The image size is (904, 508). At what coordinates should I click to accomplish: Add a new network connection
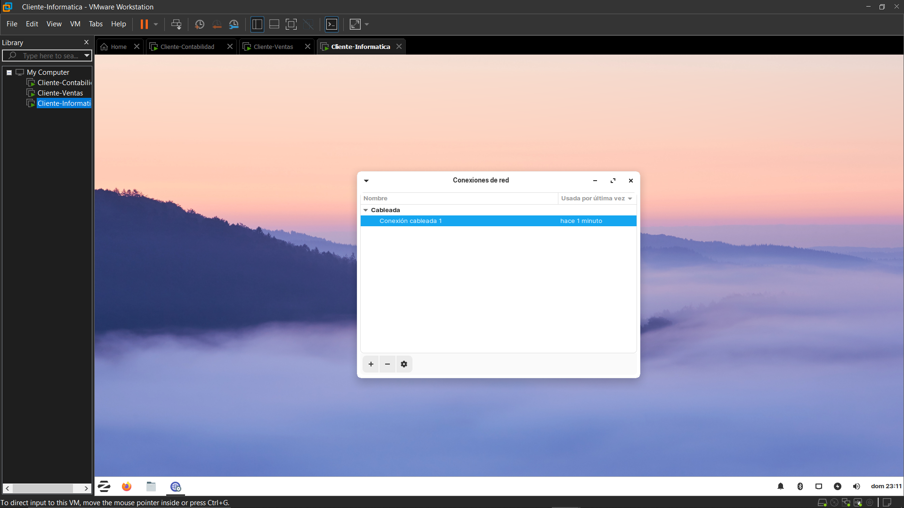371,364
